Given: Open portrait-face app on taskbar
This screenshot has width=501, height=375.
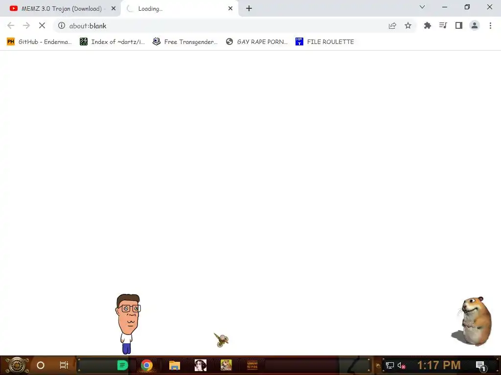Looking at the screenshot, I should [x=200, y=365].
